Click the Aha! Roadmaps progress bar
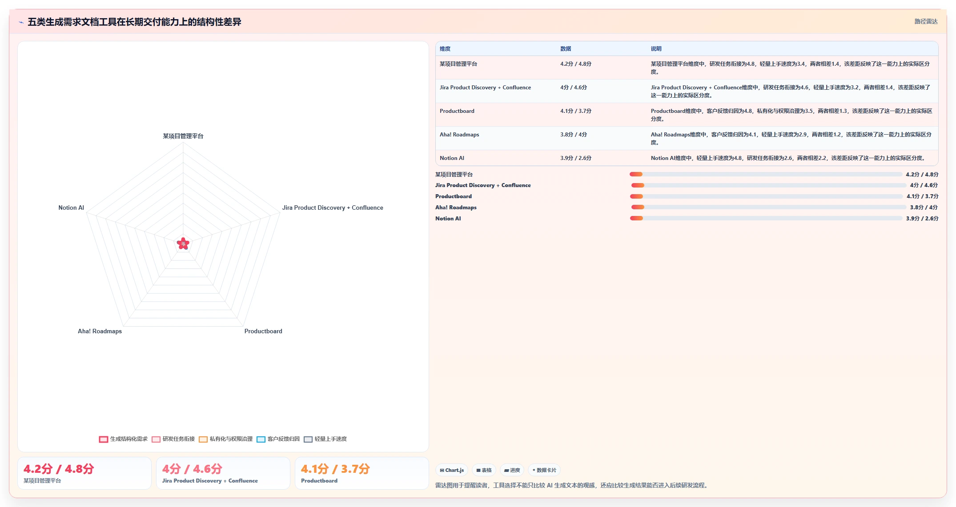 769,207
